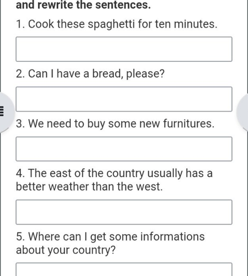Click the answer box under sentence 1
This screenshot has width=248, height=276.
click(x=124, y=49)
